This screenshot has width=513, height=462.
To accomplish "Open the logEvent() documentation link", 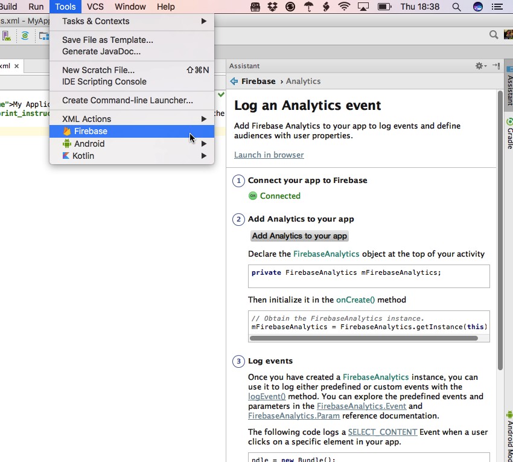I will pyautogui.click(x=267, y=396).
